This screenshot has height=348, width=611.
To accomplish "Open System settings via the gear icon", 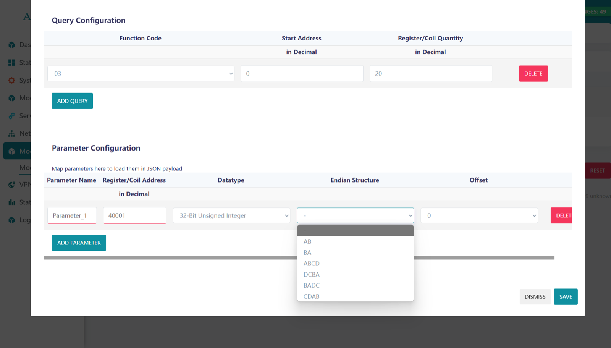I will (12, 80).
